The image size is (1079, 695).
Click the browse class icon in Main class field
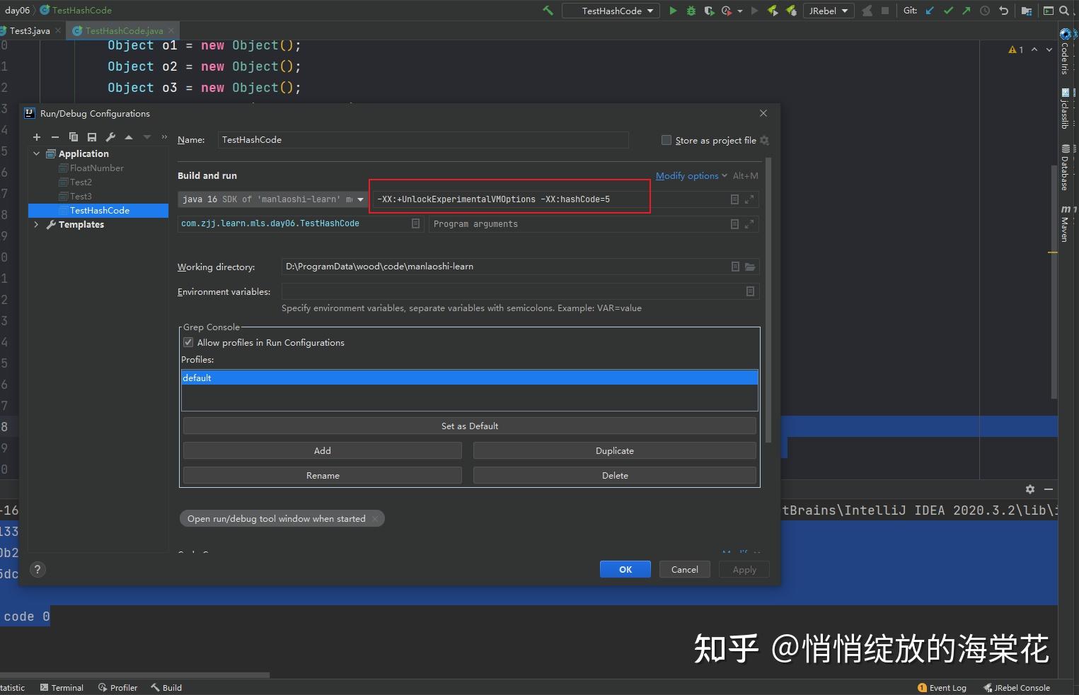tap(415, 223)
